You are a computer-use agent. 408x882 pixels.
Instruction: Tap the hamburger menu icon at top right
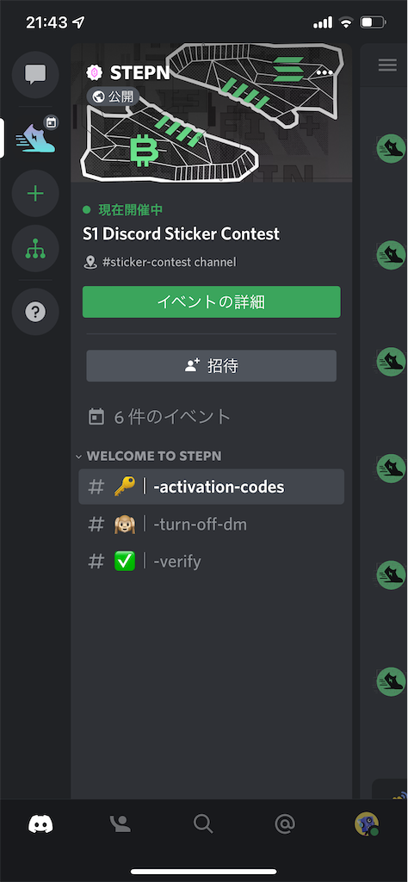tap(387, 65)
